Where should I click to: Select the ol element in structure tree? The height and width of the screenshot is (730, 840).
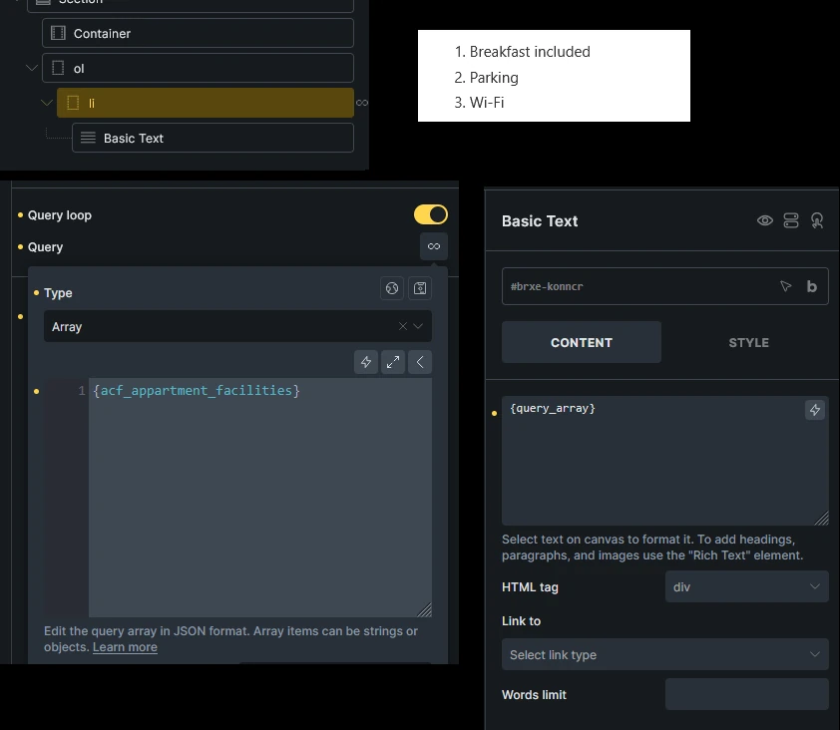click(x=198, y=68)
